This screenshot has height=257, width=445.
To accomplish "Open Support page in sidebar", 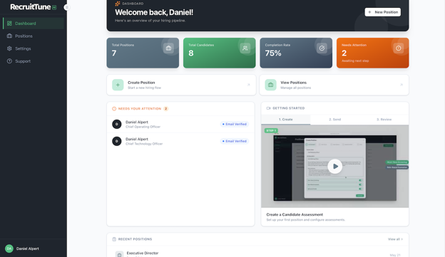I will [x=34, y=61].
